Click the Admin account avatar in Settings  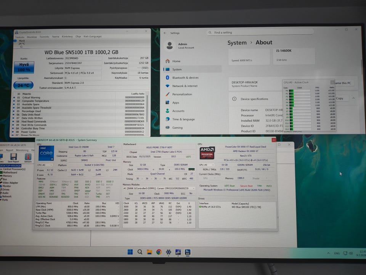point(170,45)
